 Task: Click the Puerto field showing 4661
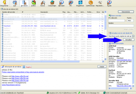[130, 21]
